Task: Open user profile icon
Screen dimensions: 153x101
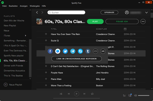Action: [127, 12]
